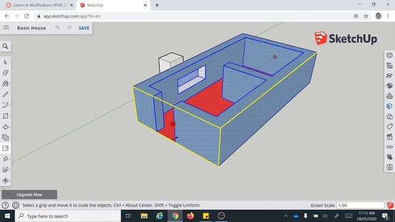Click the Green Scale value field
The height and width of the screenshot is (222, 395).
(x=360, y=205)
